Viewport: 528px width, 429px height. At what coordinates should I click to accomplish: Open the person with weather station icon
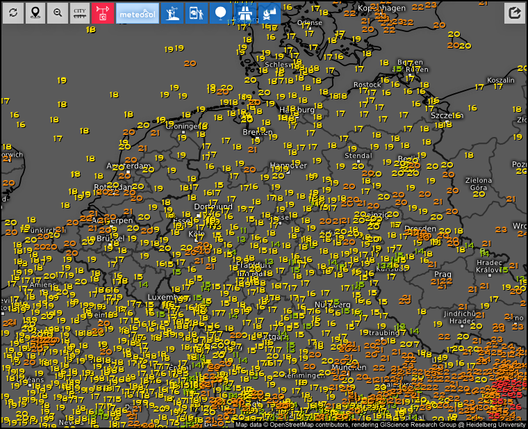click(x=172, y=13)
